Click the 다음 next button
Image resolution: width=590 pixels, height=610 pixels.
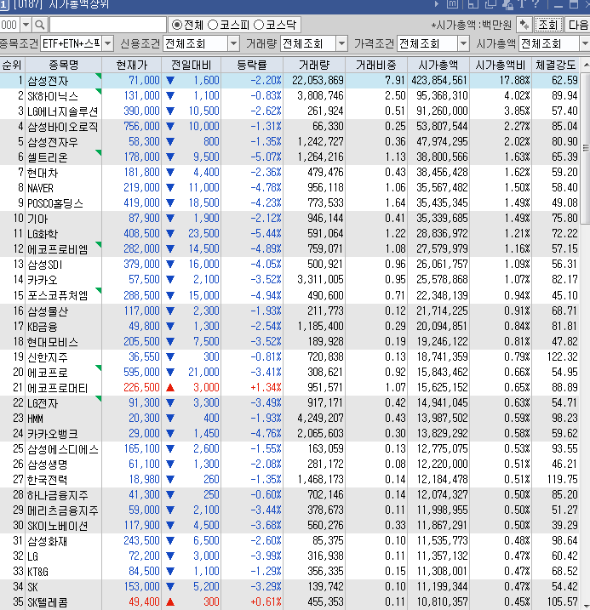point(577,25)
